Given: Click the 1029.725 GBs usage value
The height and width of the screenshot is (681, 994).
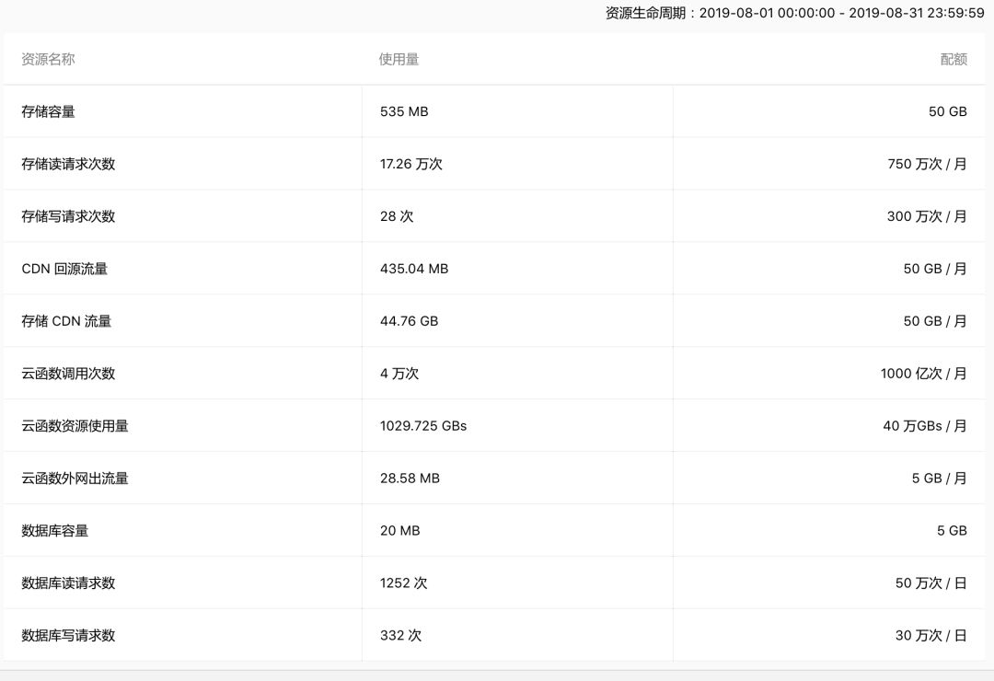Looking at the screenshot, I should coord(423,426).
